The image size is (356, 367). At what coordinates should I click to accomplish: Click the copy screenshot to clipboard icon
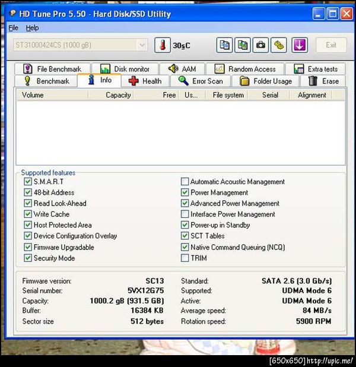[243, 45]
